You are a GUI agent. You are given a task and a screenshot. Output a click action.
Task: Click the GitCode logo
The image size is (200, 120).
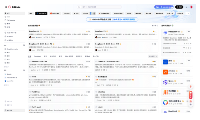(14, 7)
